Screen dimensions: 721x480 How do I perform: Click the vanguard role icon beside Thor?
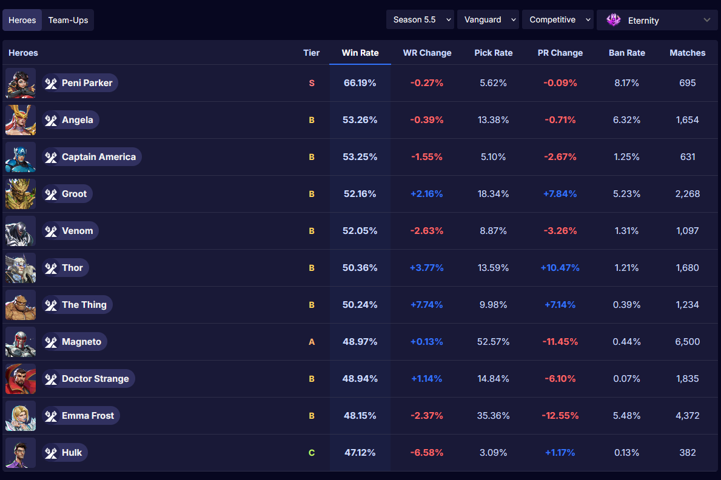click(x=51, y=268)
